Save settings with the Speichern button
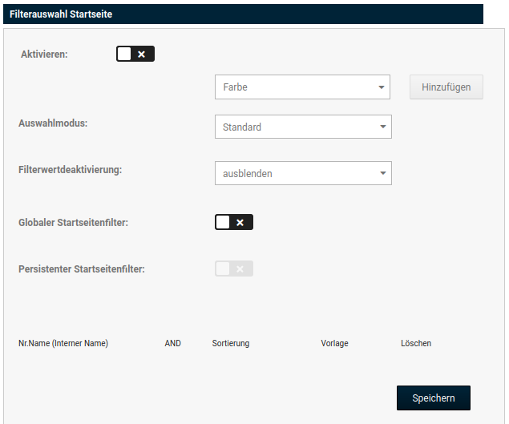 pyautogui.click(x=433, y=398)
